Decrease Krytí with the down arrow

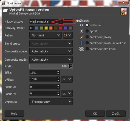tap(71, 67)
